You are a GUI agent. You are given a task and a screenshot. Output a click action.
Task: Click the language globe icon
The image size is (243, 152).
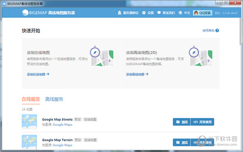(x=180, y=13)
